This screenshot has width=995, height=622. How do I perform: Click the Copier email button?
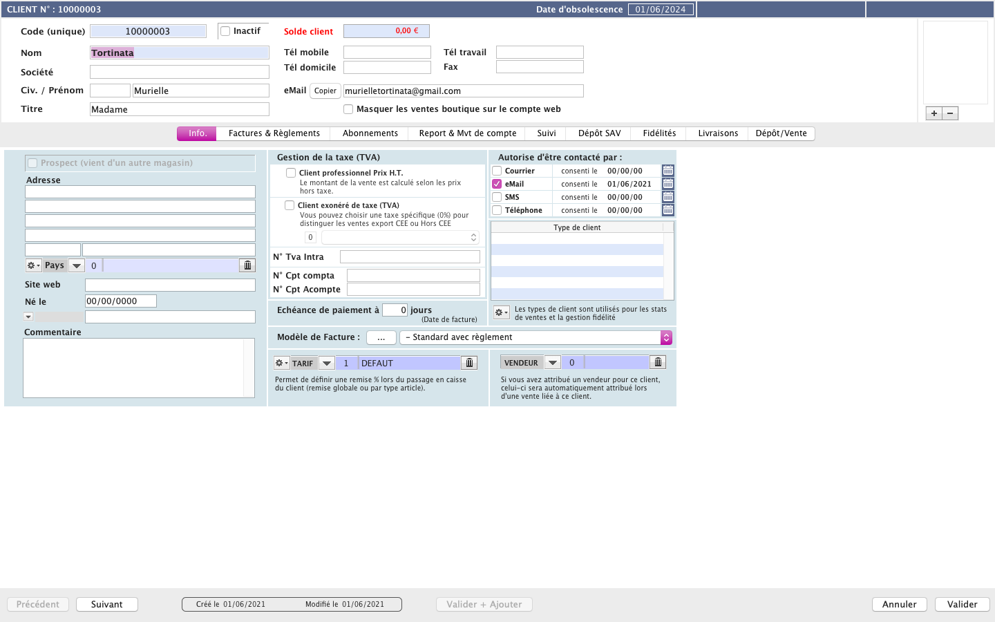tap(325, 91)
